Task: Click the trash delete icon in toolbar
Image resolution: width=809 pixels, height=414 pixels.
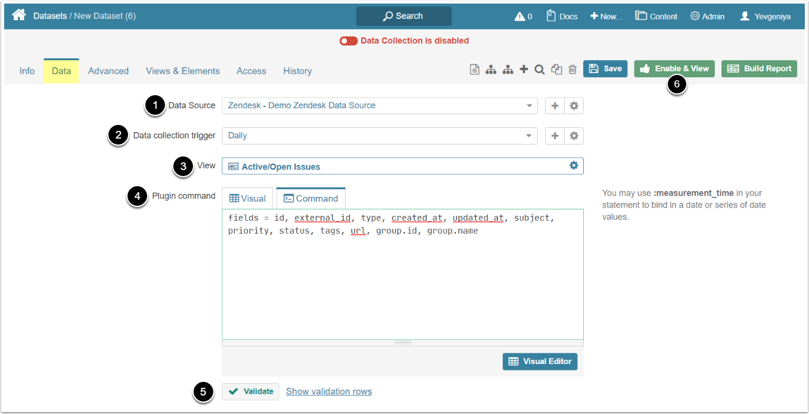Action: click(572, 70)
